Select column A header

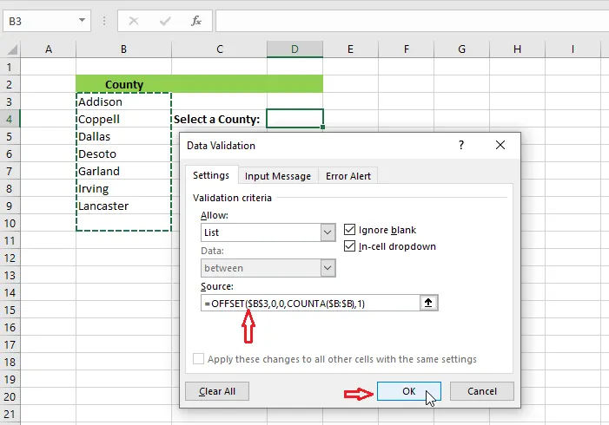pos(48,49)
